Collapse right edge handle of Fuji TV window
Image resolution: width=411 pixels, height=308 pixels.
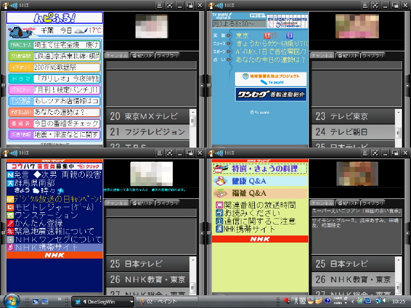202,85
